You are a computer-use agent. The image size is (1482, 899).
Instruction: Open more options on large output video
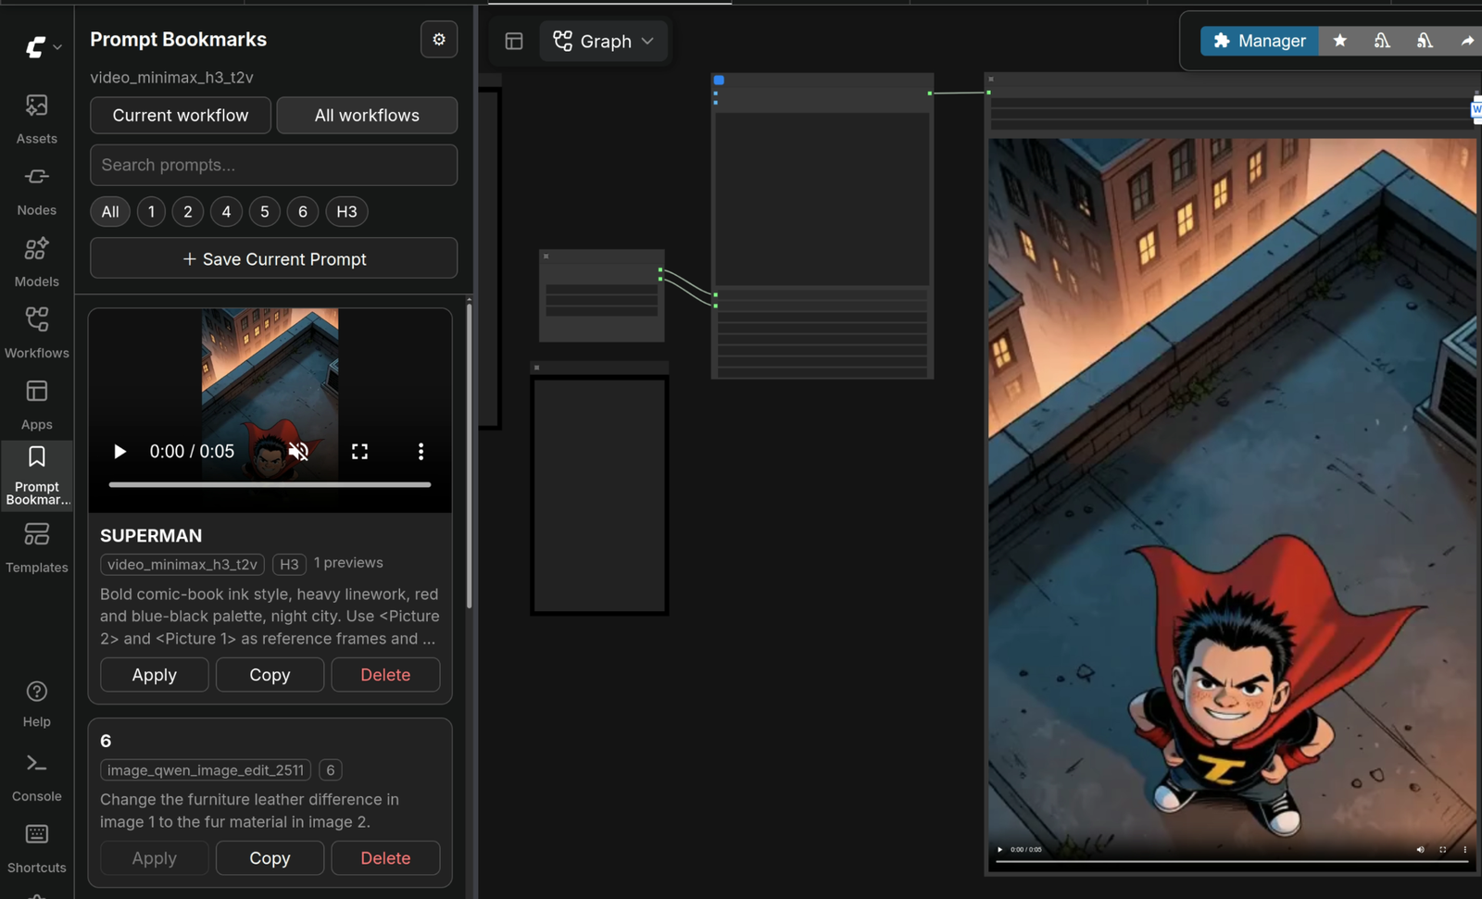point(1464,849)
